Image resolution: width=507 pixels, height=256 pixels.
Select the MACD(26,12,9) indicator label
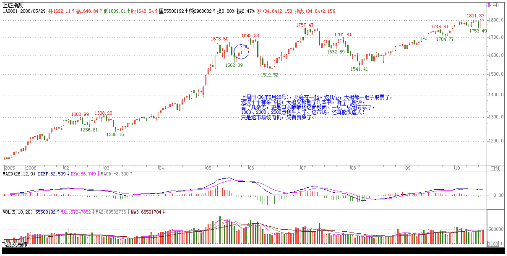[x=19, y=174]
